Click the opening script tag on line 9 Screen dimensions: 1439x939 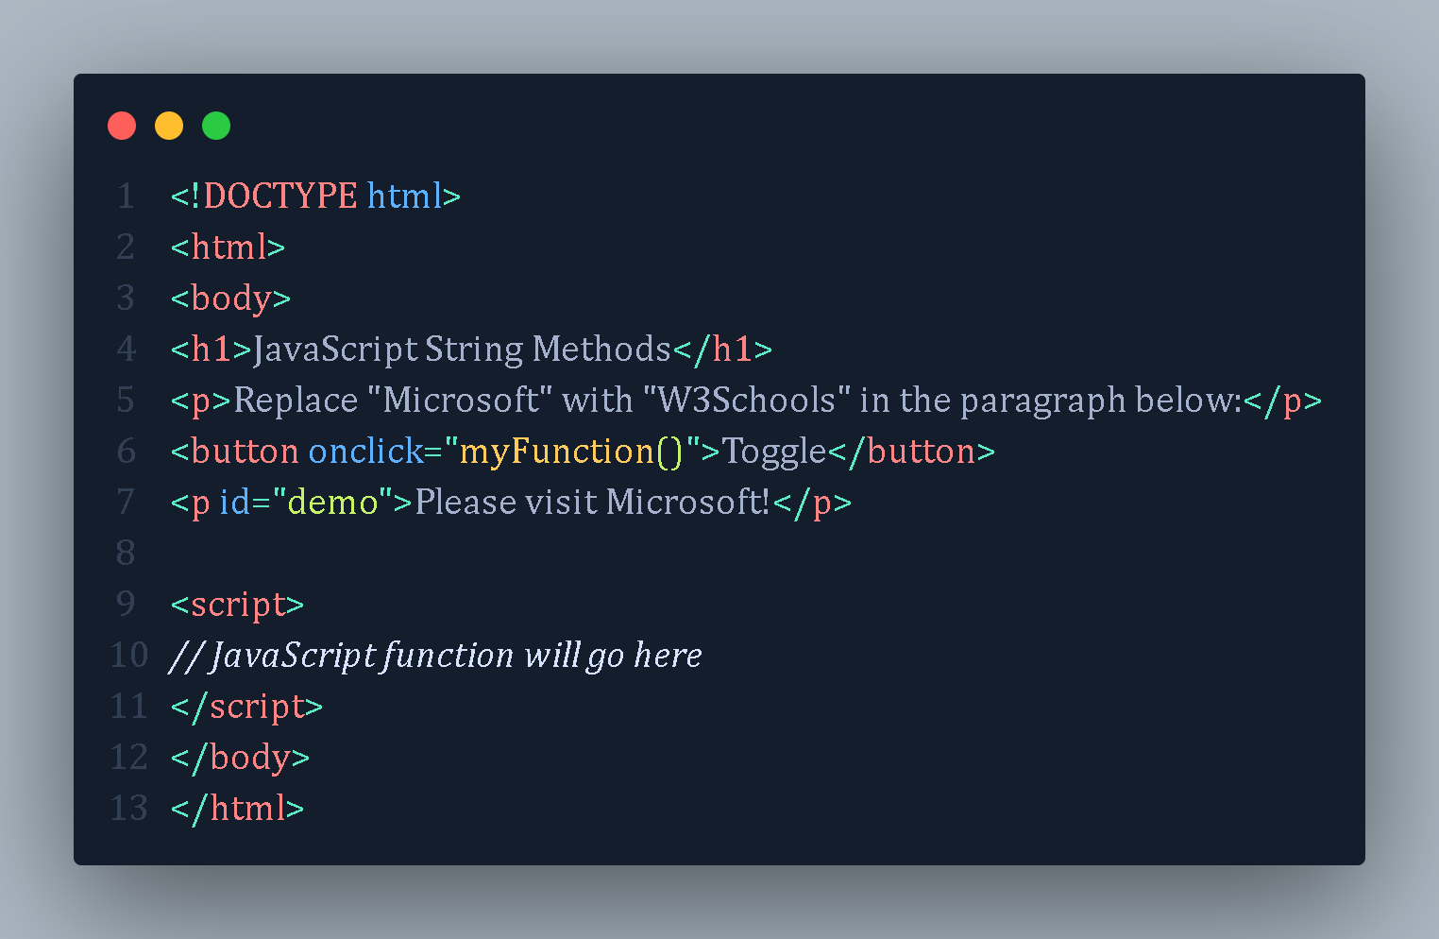237,605
